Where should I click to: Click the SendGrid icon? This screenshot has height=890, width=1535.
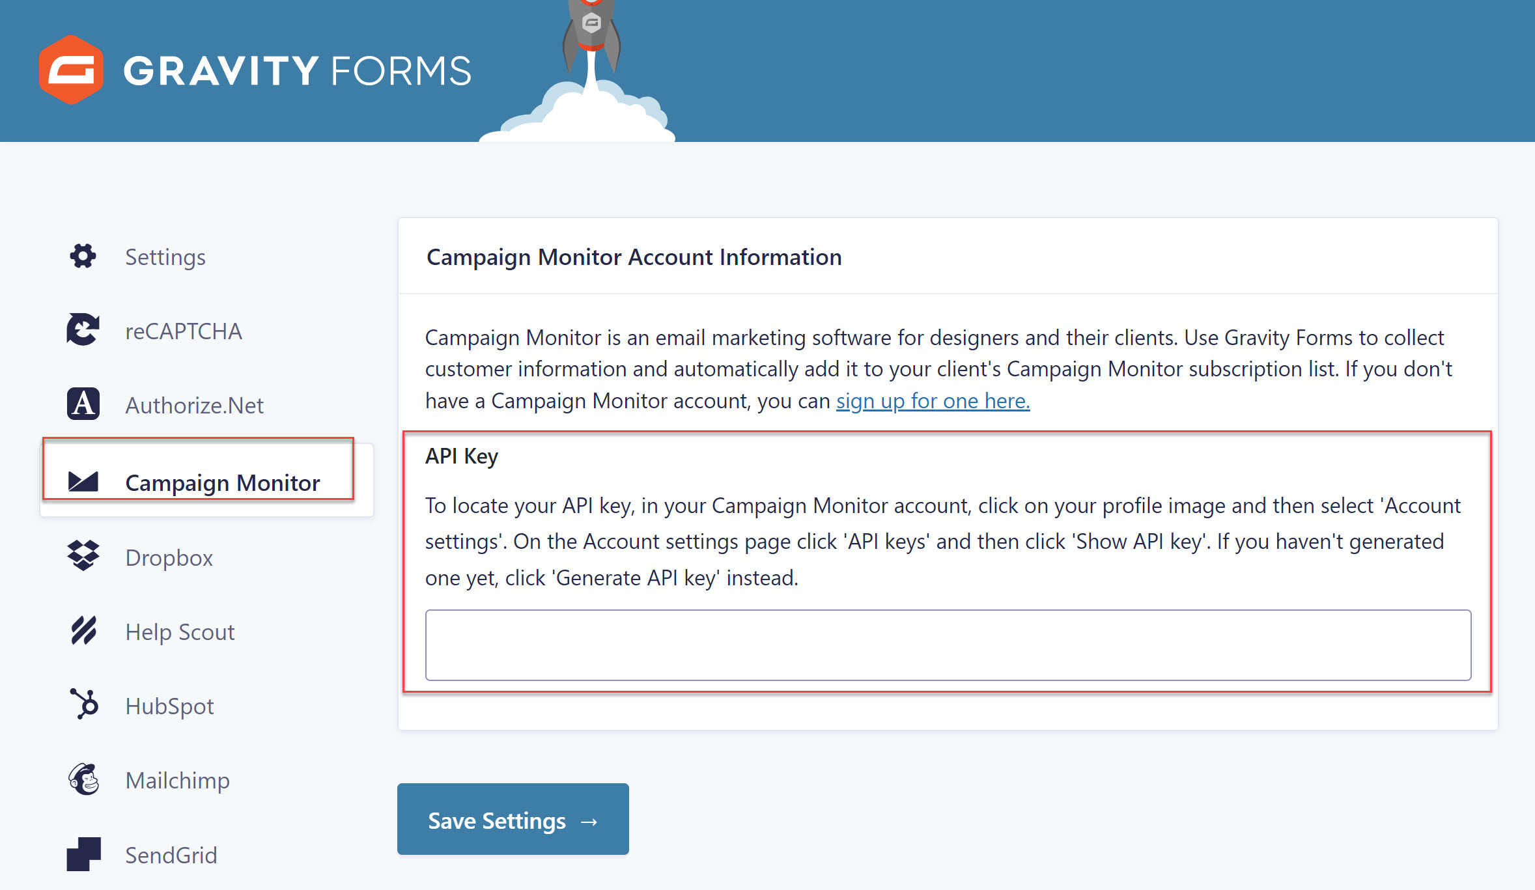click(83, 854)
